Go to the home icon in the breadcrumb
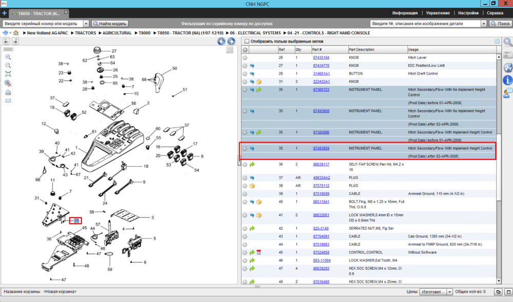Viewport: 513px width, 302px height. pos(16,33)
